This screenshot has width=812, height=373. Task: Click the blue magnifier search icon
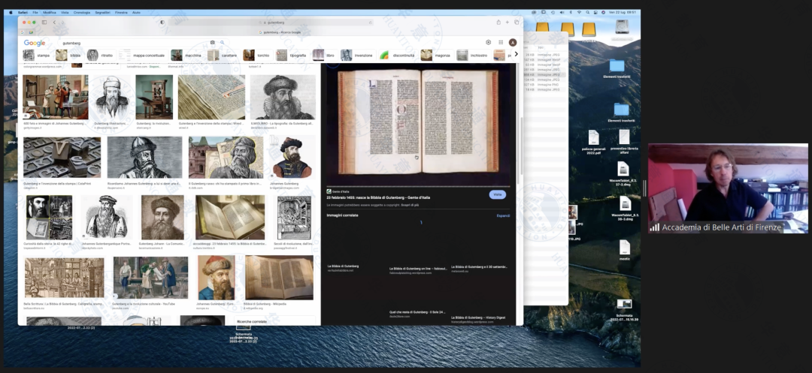click(222, 42)
